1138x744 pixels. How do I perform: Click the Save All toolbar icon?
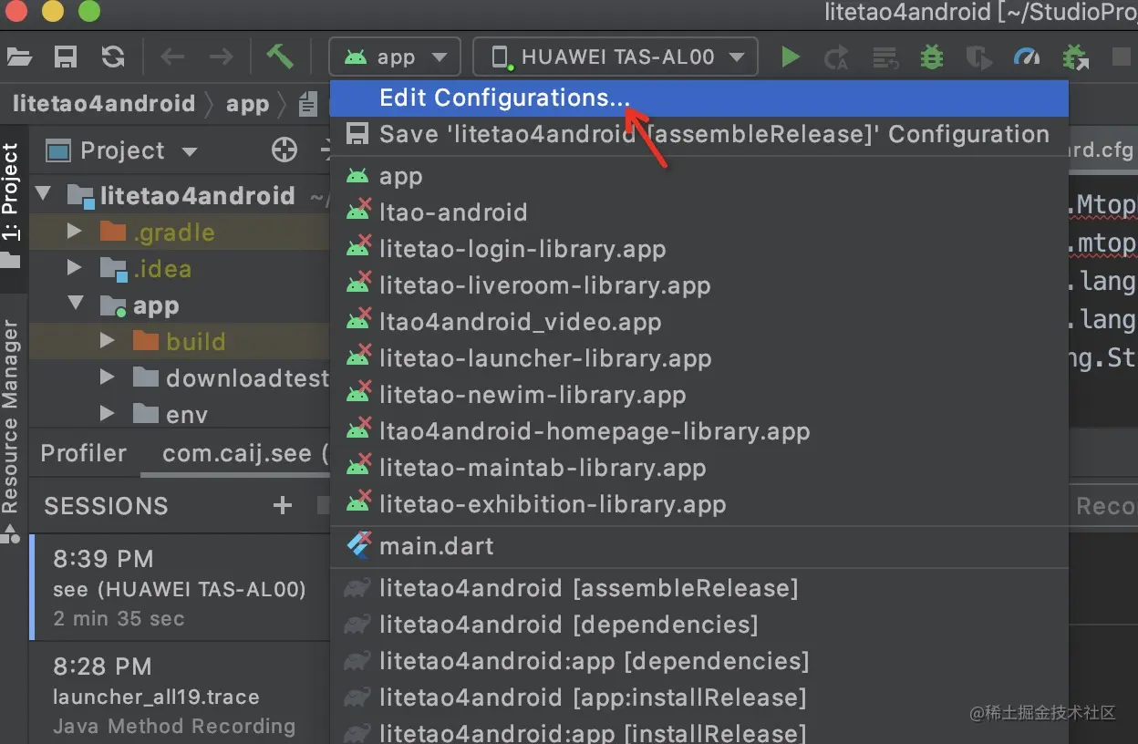(66, 57)
